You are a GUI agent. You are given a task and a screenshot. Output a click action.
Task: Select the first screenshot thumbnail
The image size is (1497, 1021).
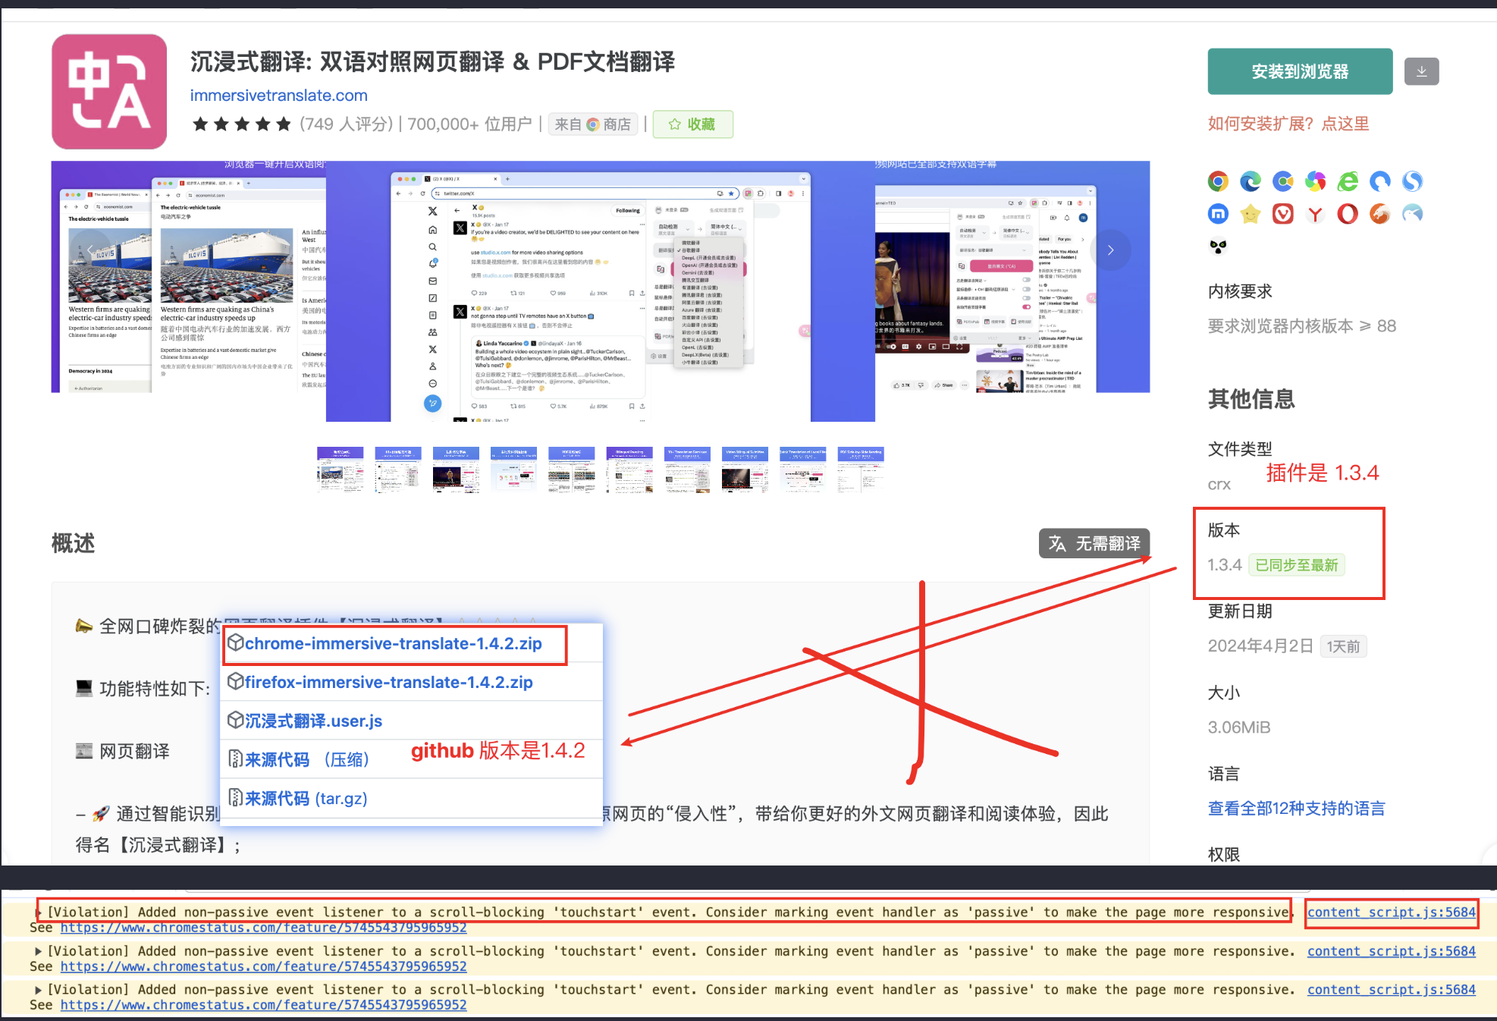[x=341, y=470]
